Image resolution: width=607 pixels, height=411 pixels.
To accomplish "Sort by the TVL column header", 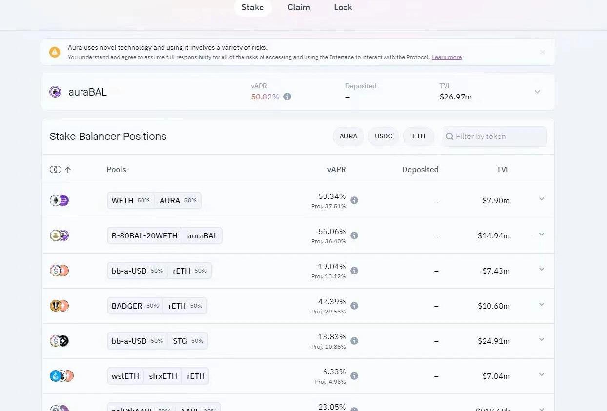I will (x=503, y=170).
